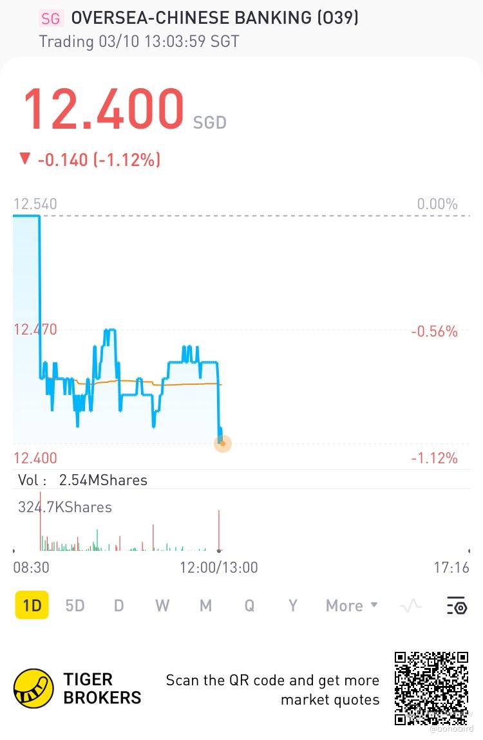Screen dimensions: 483x740
Task: Click the Tiger Brokers logo
Action: pos(33,688)
